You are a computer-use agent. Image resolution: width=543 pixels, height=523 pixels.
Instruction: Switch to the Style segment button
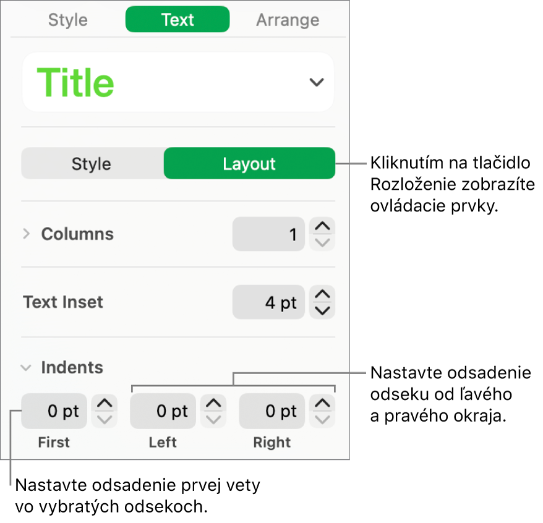92,164
